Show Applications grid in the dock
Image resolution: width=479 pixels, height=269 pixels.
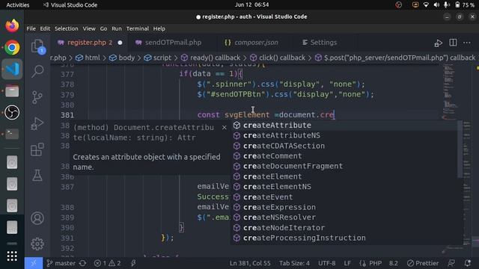[x=12, y=256]
